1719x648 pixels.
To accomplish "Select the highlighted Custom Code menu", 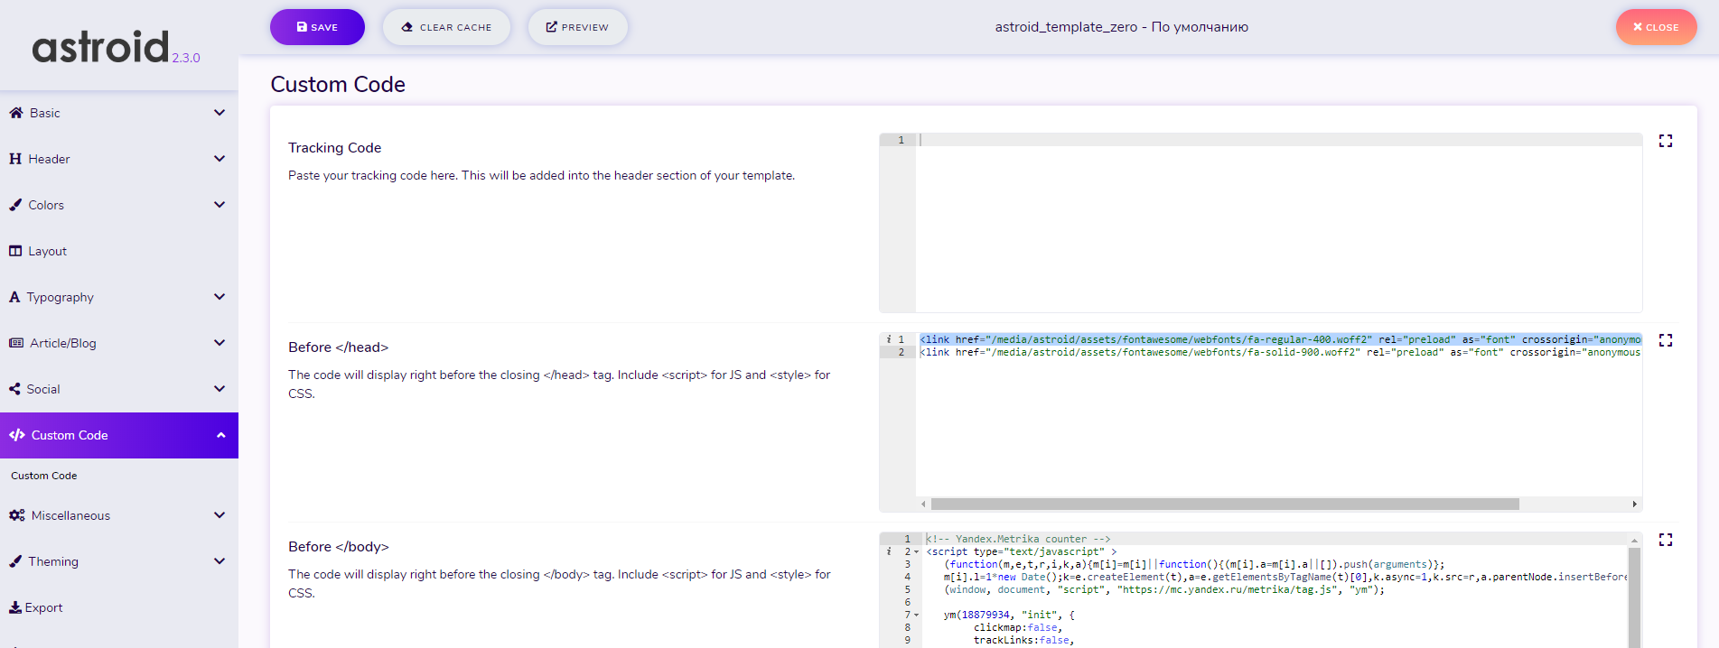I will (x=119, y=435).
